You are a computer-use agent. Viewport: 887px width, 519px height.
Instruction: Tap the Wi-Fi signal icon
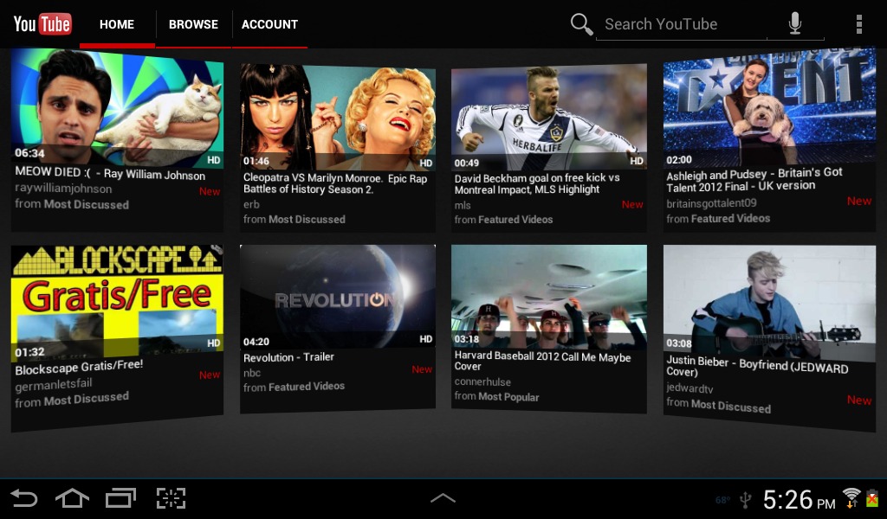pos(851,498)
